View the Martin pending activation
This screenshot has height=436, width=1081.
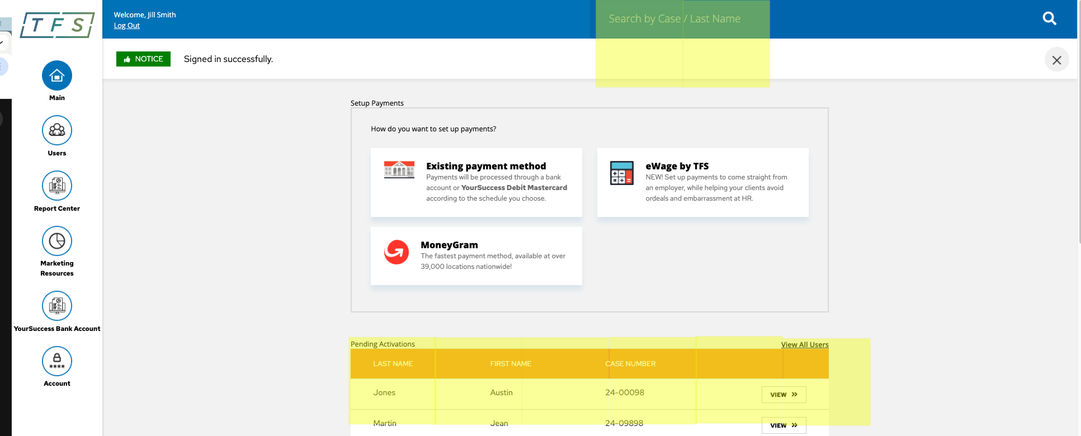point(783,425)
